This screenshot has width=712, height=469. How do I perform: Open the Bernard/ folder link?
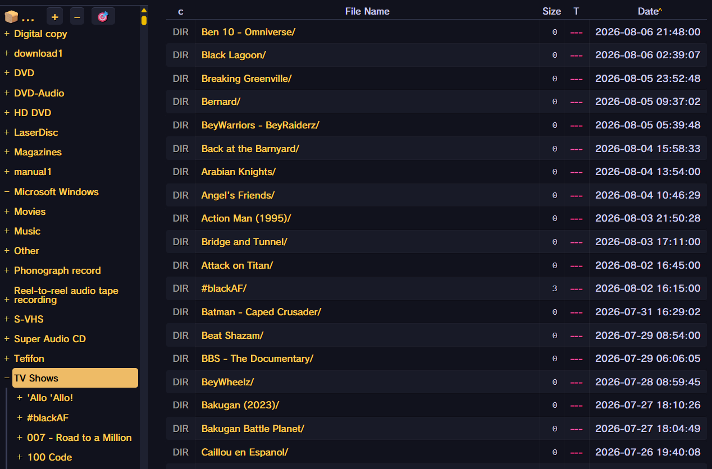coord(221,102)
